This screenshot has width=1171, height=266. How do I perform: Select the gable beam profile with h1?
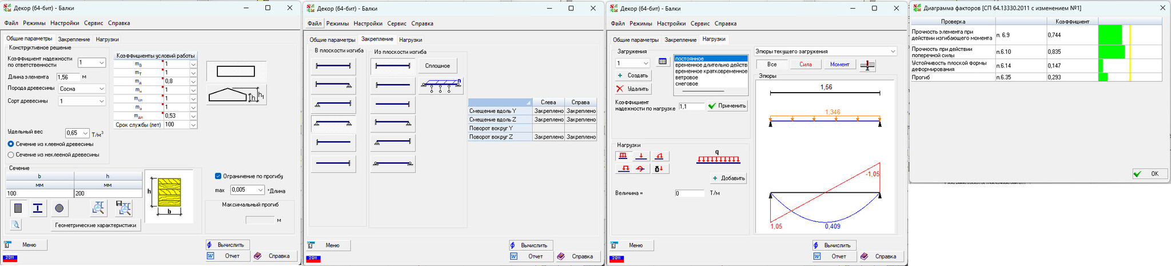(236, 95)
